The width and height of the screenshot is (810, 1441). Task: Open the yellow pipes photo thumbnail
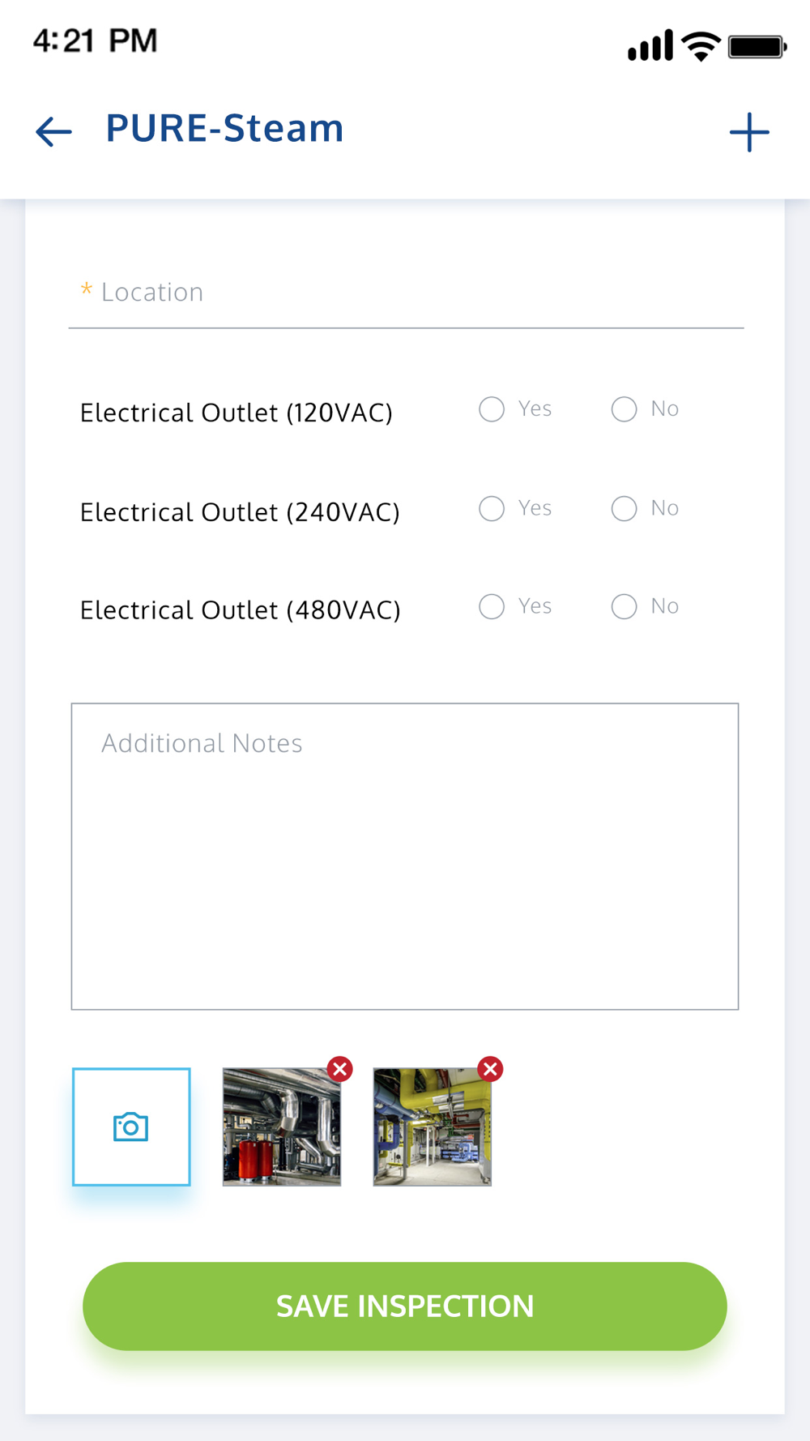432,1128
